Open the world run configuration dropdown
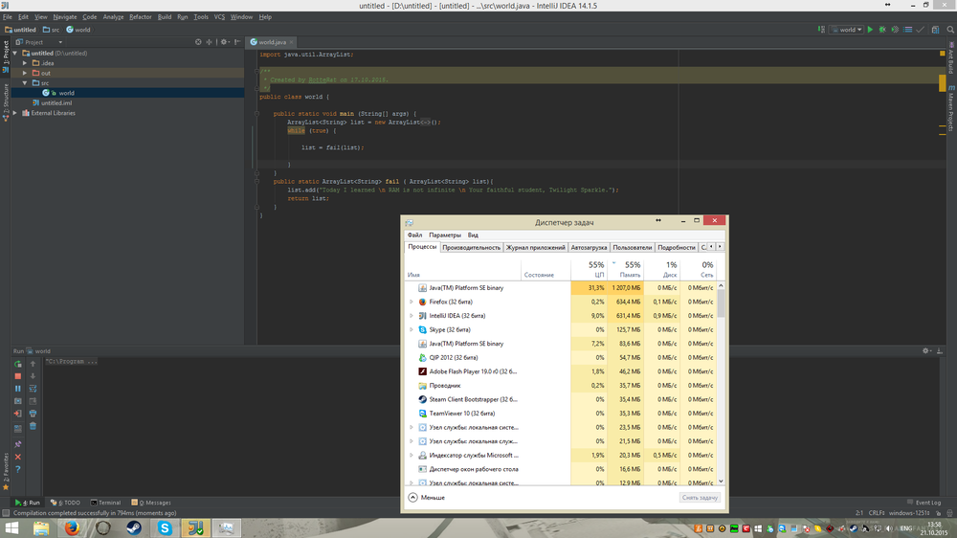957x538 pixels. point(847,30)
